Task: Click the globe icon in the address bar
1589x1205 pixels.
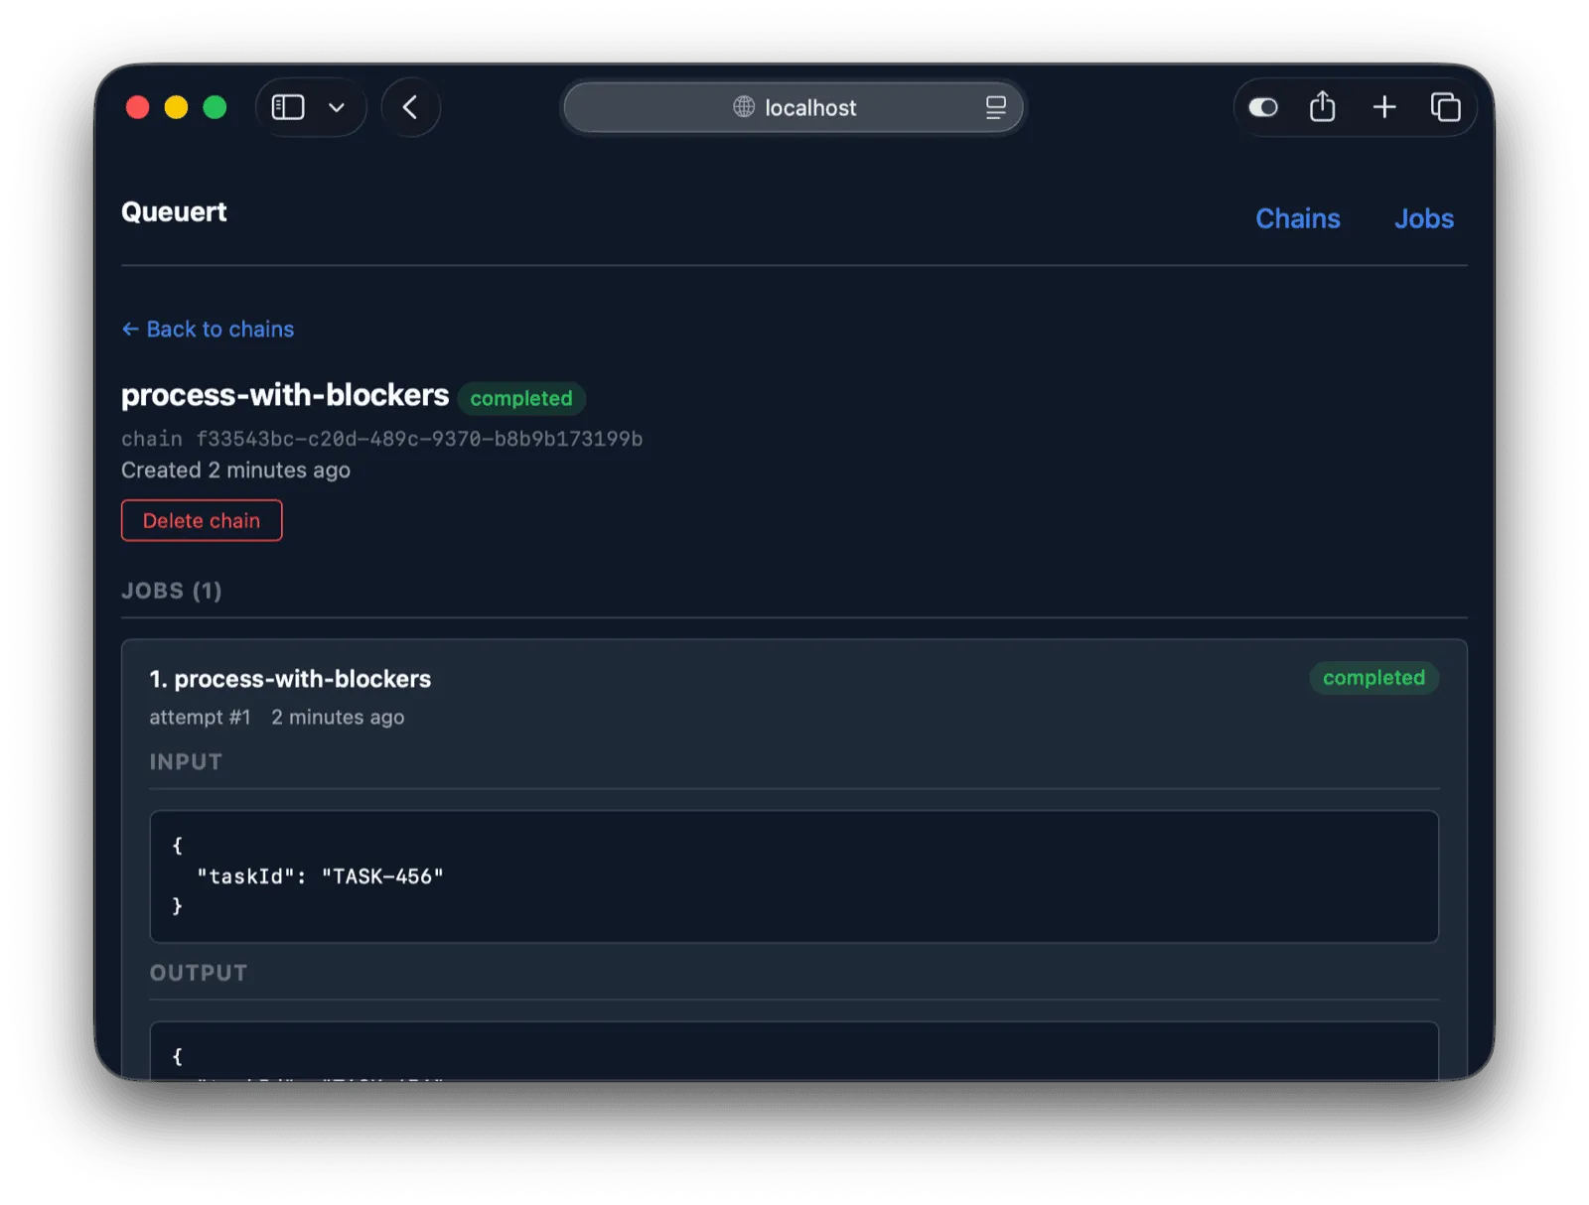Action: [744, 107]
